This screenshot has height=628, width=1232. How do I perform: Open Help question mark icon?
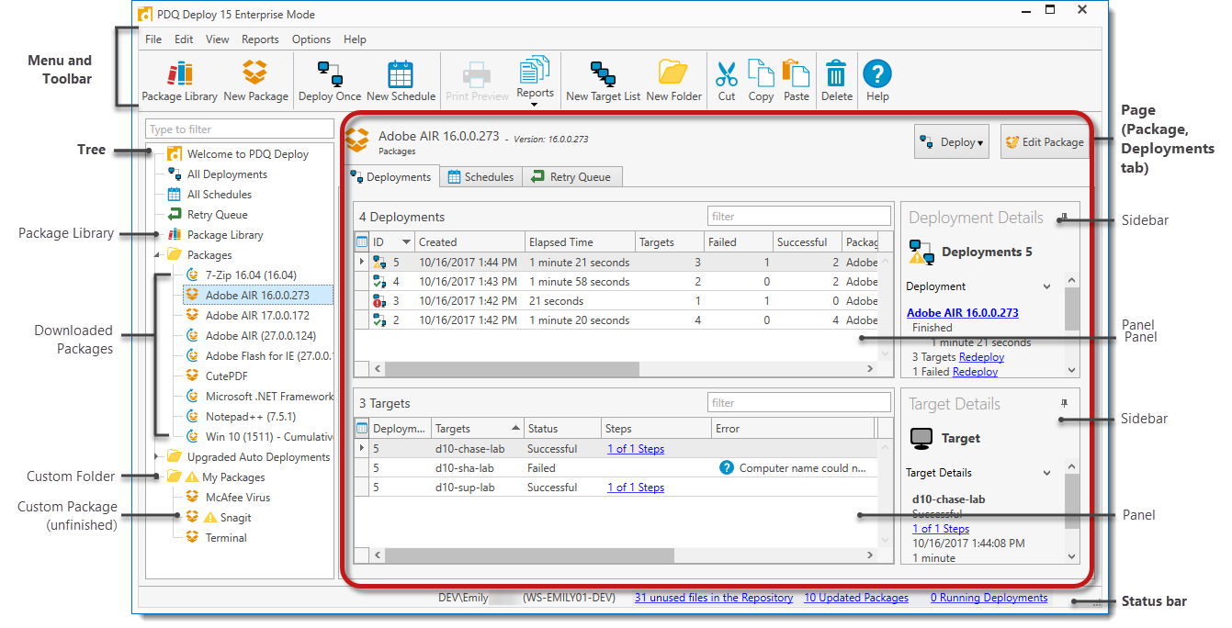coord(877,73)
